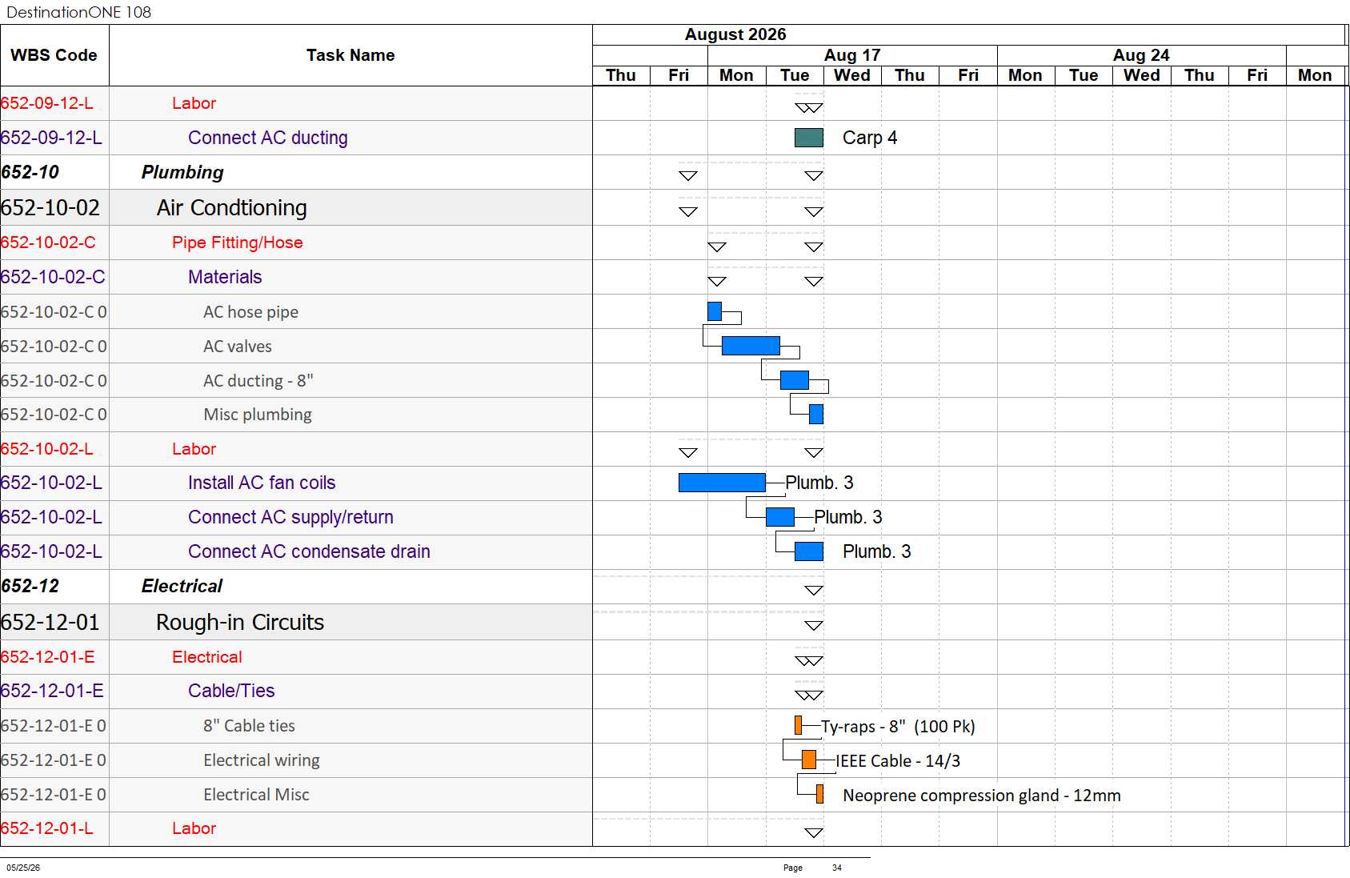1350x878 pixels.
Task: Click the AC ducting - 8" task name
Action: (x=258, y=381)
